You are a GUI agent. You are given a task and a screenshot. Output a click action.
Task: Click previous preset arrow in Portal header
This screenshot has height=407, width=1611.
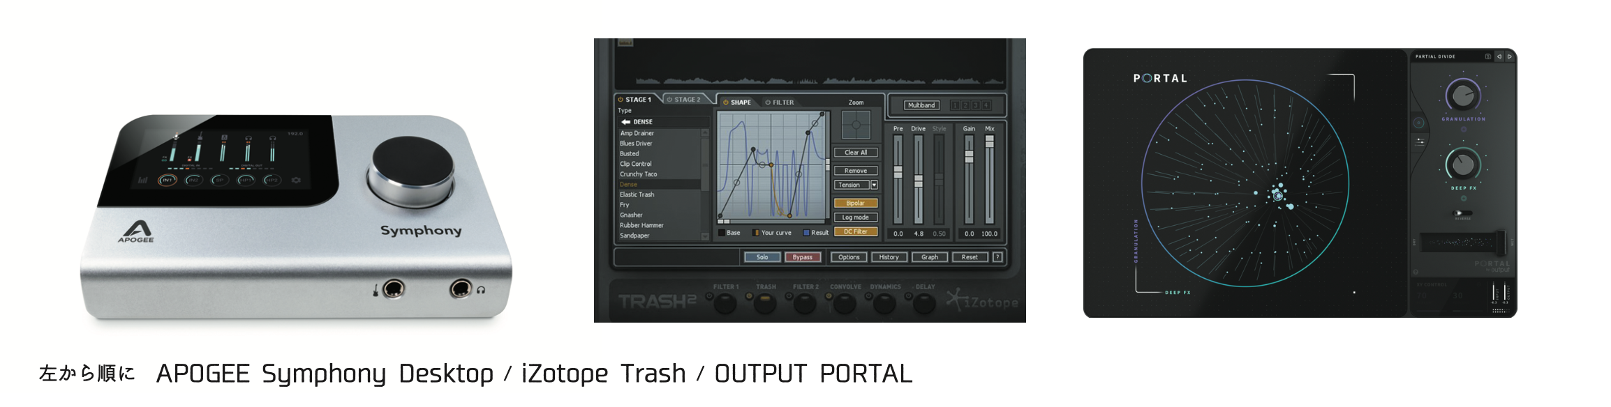[x=1499, y=56]
